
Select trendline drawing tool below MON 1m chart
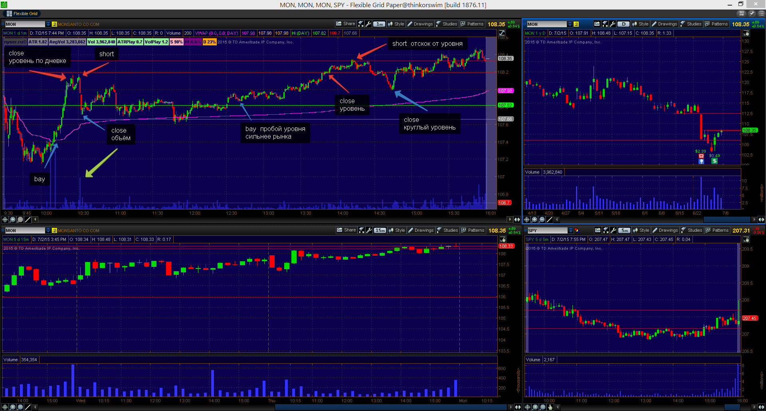(28, 219)
